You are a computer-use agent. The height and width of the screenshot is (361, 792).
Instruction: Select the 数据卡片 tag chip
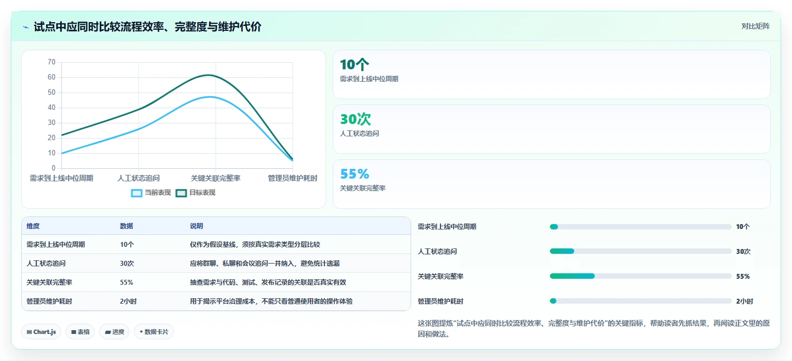point(154,332)
